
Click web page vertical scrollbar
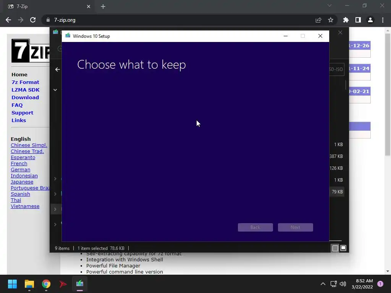pos(388,95)
